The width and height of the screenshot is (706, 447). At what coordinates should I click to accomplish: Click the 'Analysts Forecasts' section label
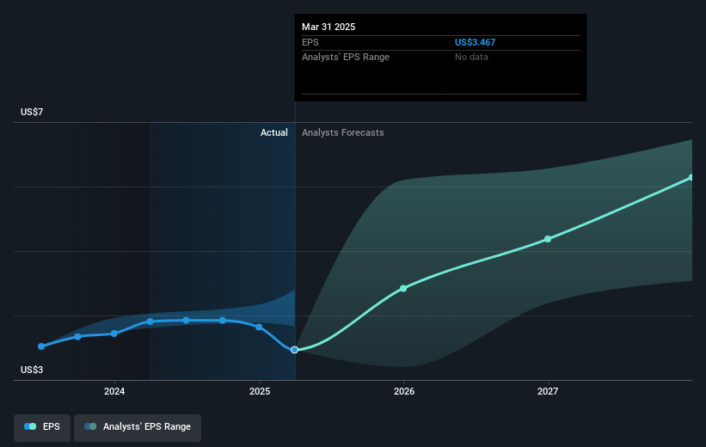[342, 132]
